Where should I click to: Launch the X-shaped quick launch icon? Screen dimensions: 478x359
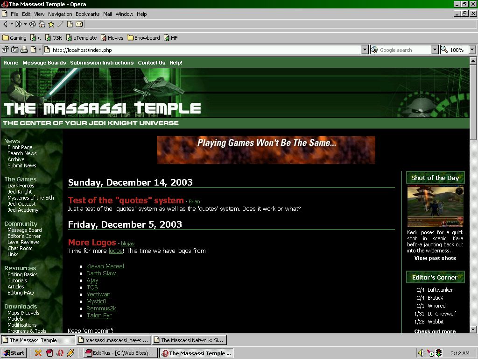tap(38, 353)
